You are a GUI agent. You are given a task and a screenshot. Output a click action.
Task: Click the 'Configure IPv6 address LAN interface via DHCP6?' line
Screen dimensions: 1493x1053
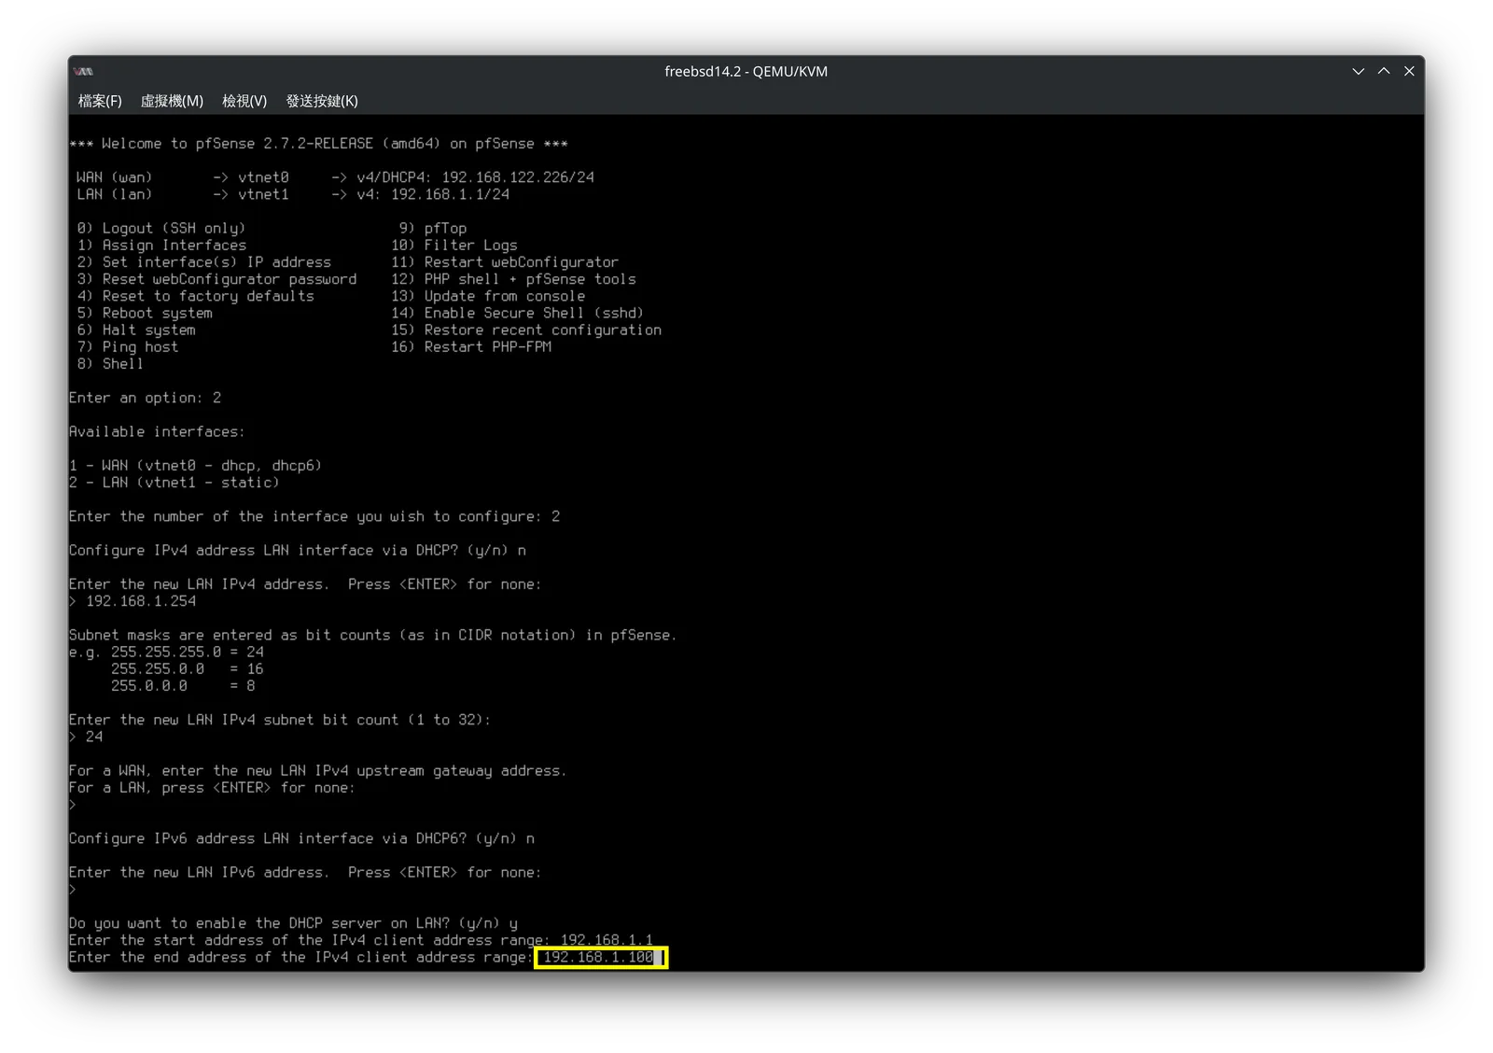(x=301, y=839)
